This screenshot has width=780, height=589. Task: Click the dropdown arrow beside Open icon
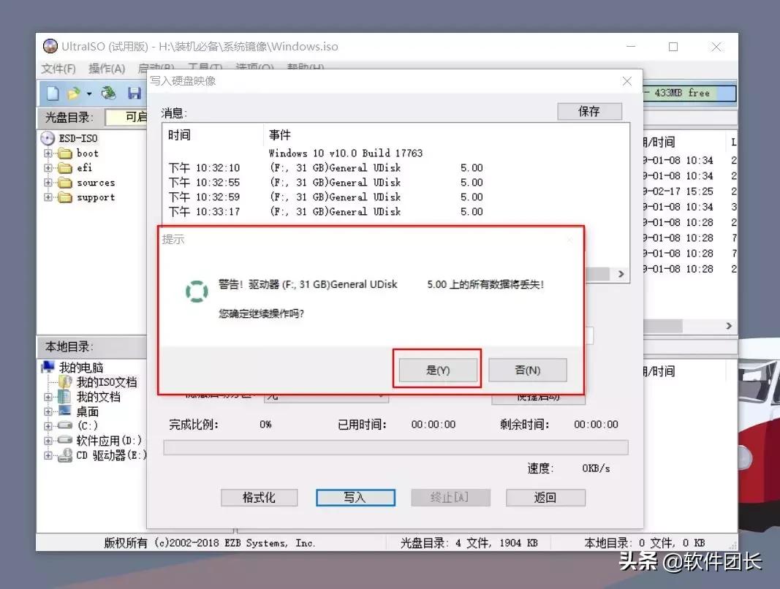click(x=89, y=94)
